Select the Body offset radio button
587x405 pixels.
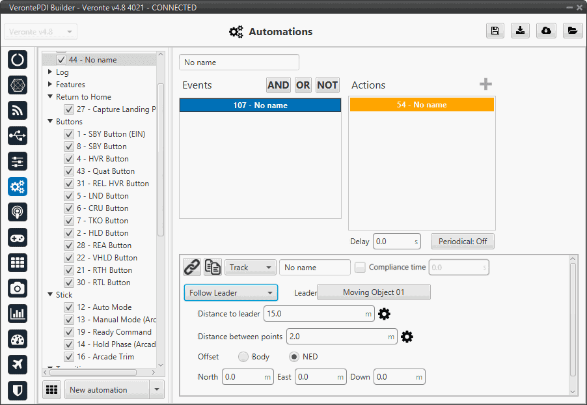(x=243, y=357)
